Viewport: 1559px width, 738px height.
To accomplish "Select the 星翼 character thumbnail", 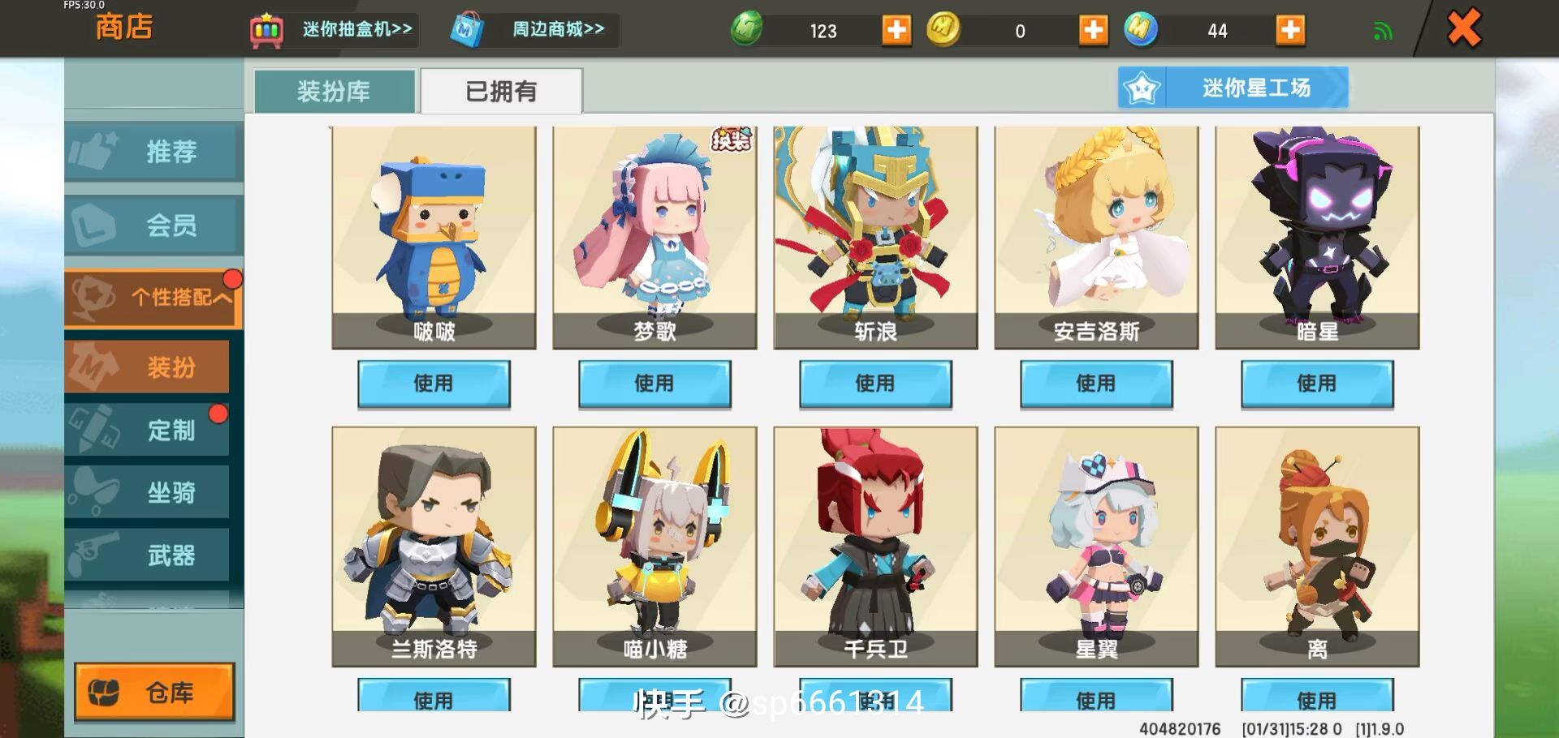I will pos(1096,547).
